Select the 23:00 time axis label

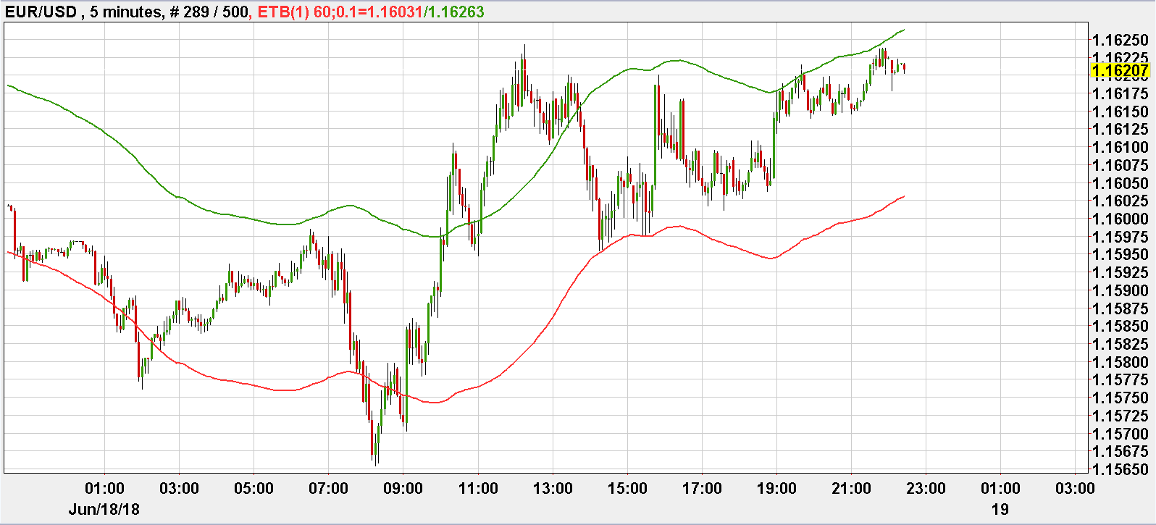tap(926, 488)
